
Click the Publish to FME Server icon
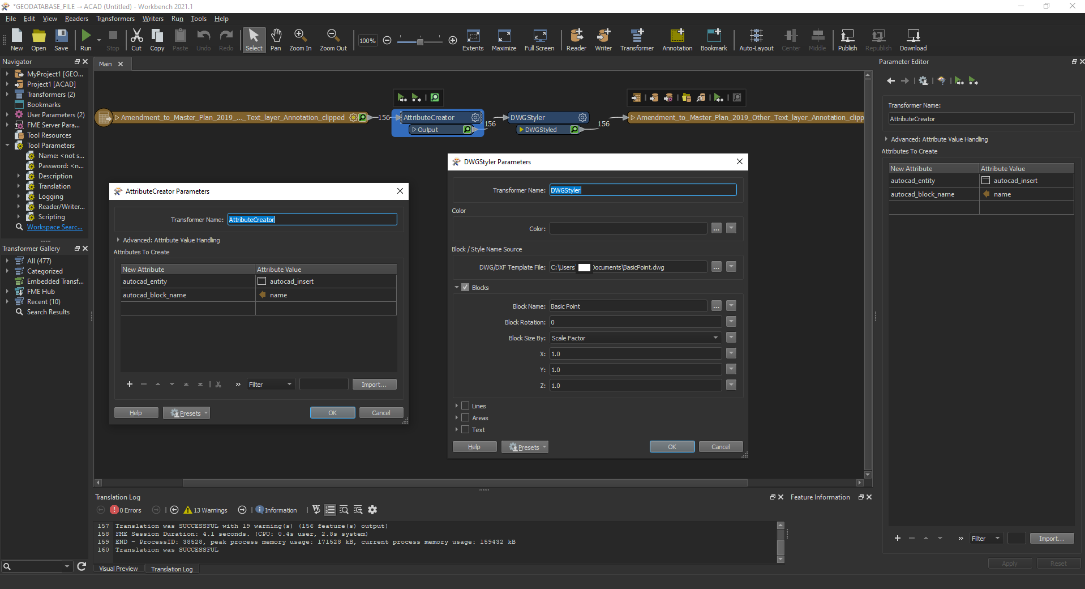click(847, 37)
